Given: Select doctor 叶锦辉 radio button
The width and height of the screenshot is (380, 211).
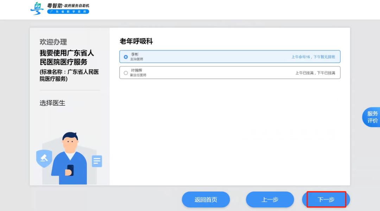Looking at the screenshot, I should click(125, 72).
